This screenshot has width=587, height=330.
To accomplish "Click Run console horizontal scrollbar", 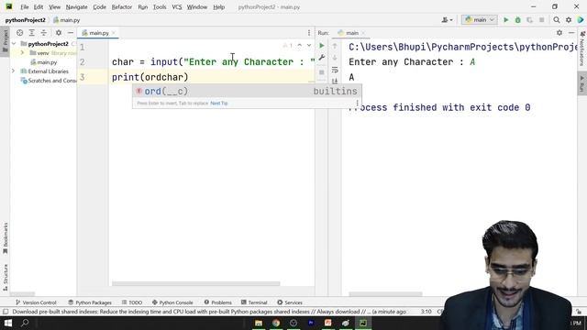I will 385,294.
